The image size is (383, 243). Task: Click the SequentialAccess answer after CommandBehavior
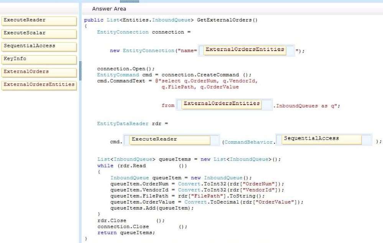[x=321, y=139]
